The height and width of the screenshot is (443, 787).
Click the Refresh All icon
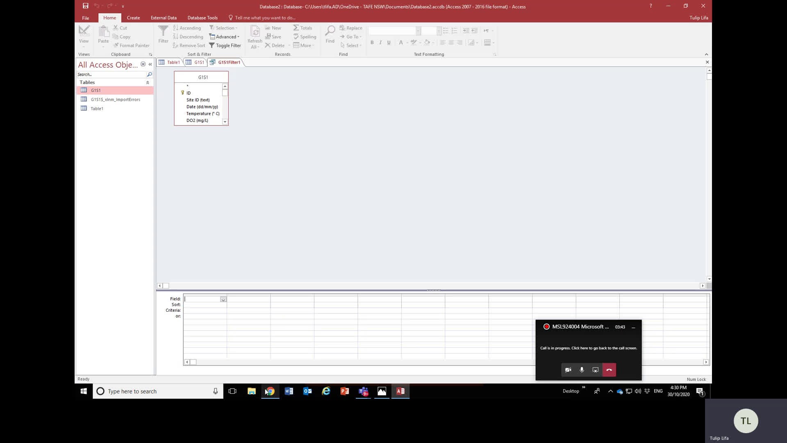tap(255, 32)
